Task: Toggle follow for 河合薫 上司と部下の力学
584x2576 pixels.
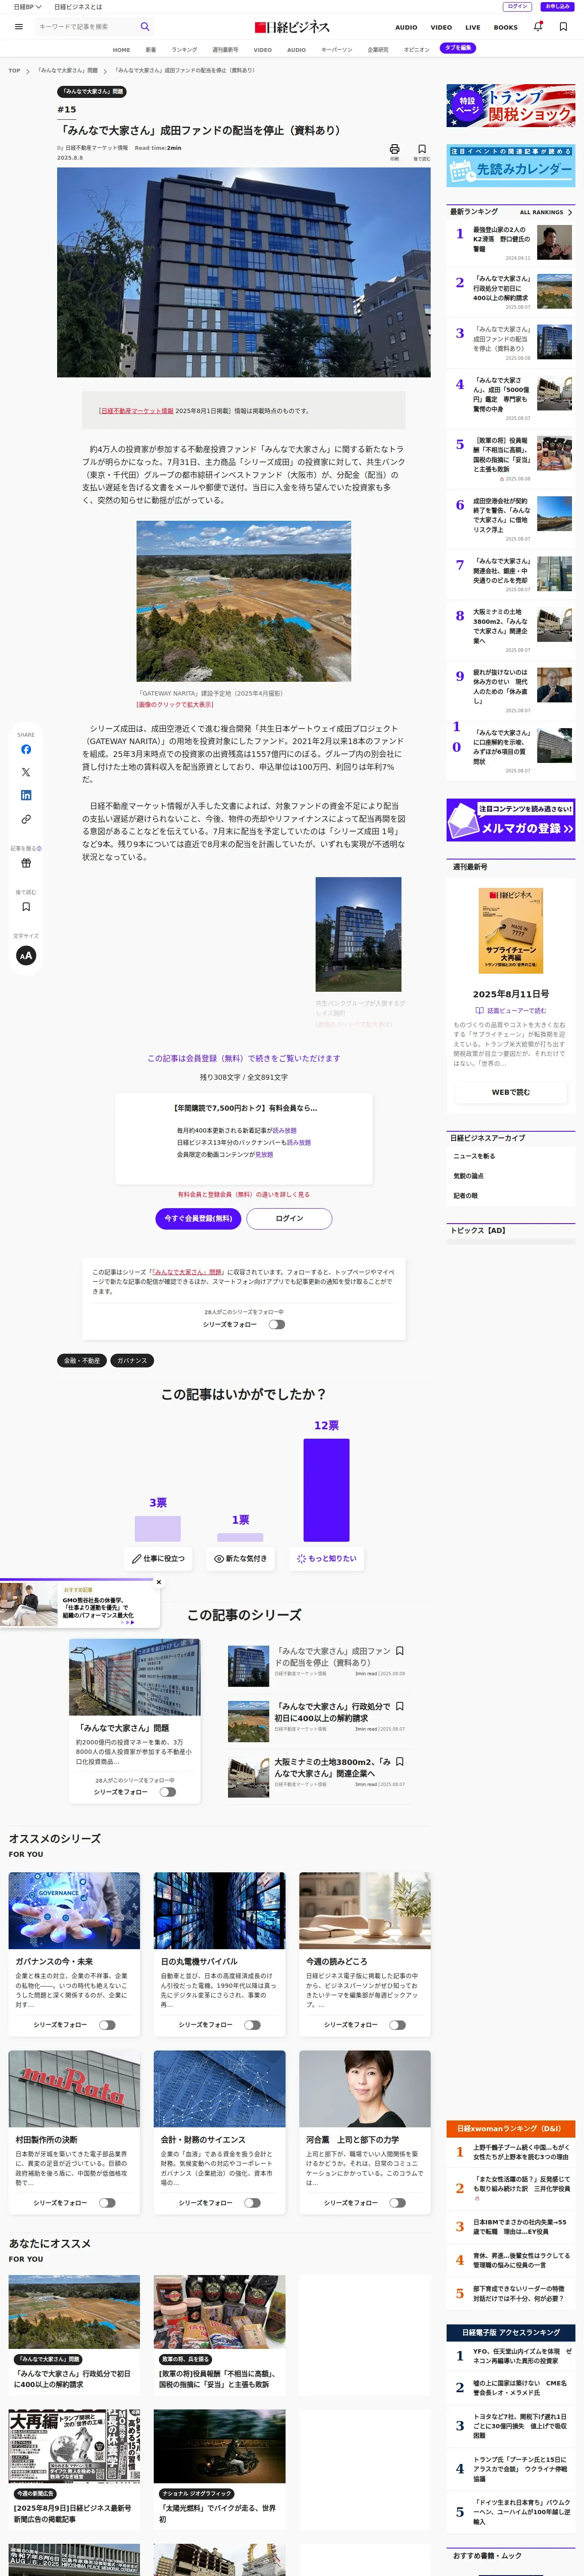Action: pyautogui.click(x=398, y=2203)
